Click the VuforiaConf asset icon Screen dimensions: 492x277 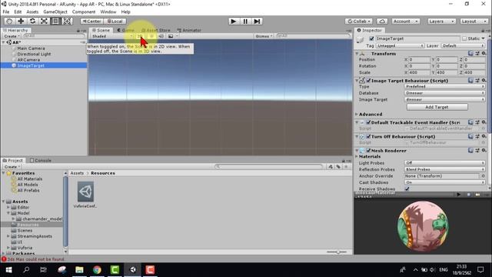coord(85,192)
